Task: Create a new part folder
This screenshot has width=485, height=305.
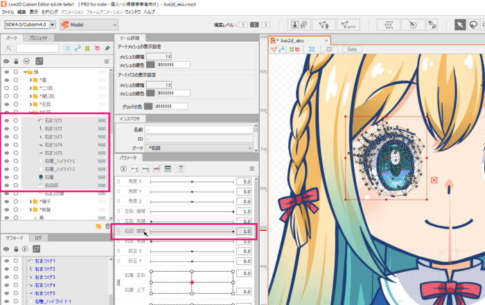Action: point(98,227)
